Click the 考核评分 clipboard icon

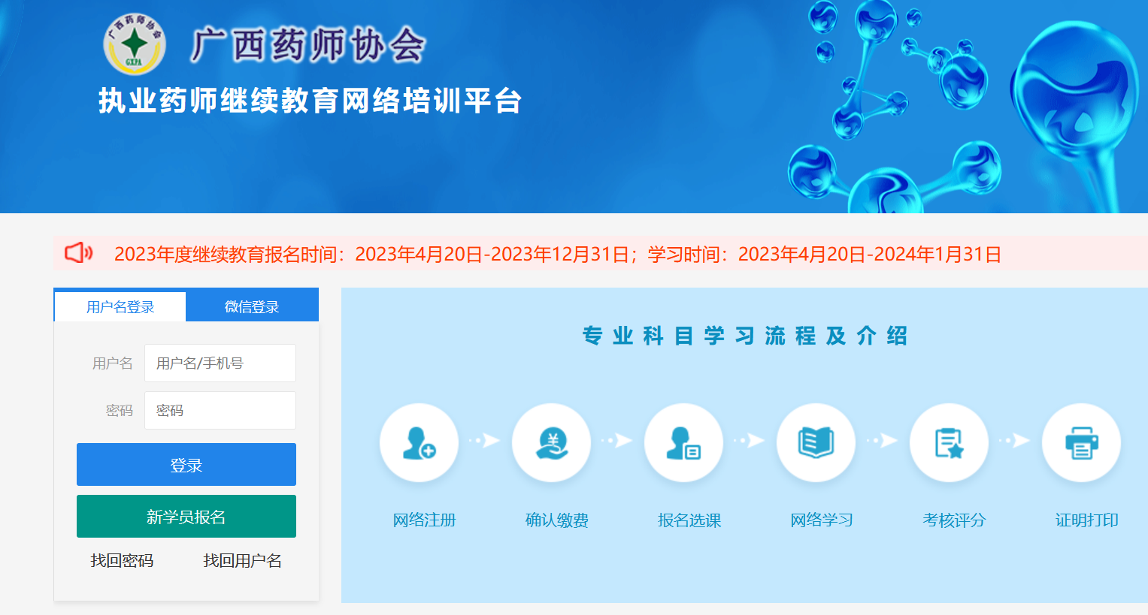click(949, 442)
